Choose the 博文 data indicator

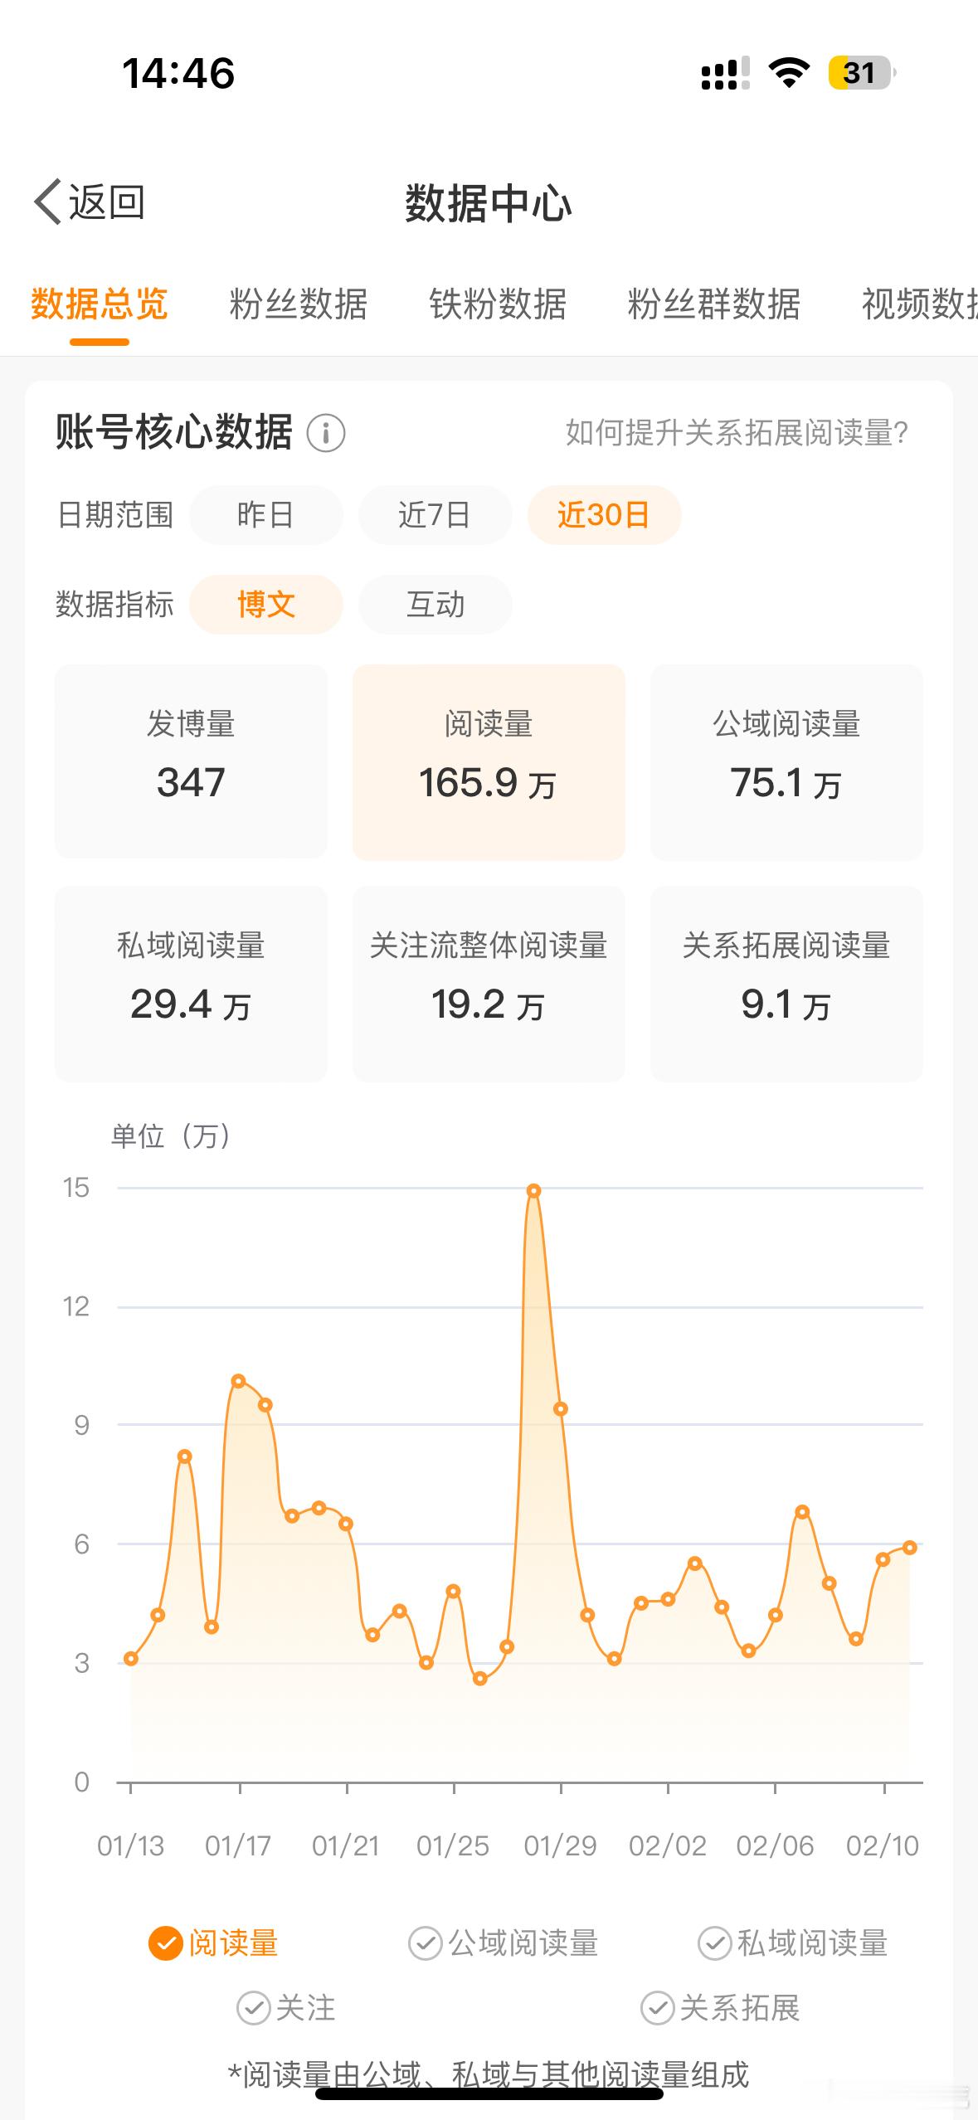tap(266, 605)
